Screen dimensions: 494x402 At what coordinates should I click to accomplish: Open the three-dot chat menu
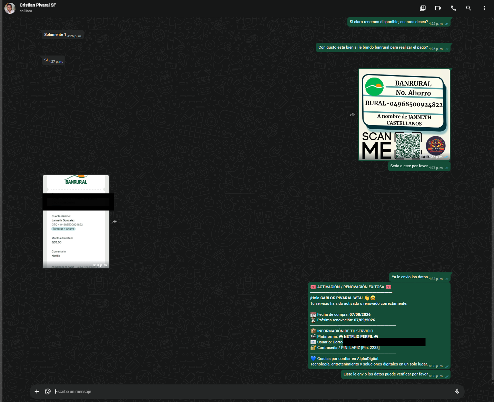pyautogui.click(x=484, y=8)
